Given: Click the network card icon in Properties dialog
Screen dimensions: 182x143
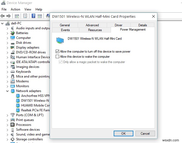Looking at the screenshot, I should point(60,41).
